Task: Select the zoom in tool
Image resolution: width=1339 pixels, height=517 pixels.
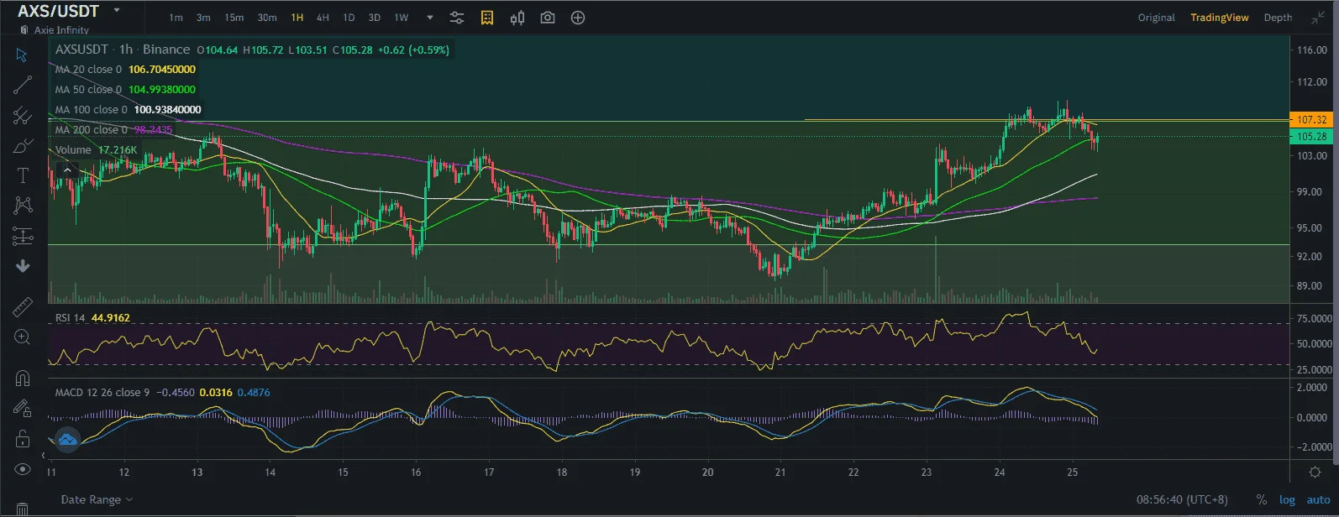Action: coord(22,337)
